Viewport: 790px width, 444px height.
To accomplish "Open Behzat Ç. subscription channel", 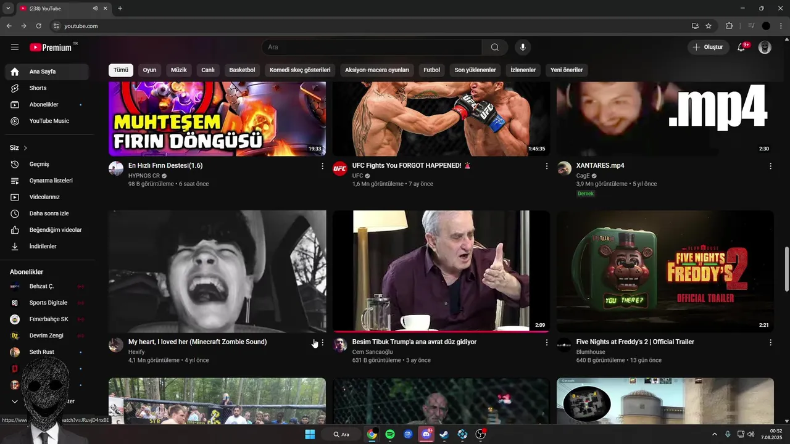I will pyautogui.click(x=47, y=286).
